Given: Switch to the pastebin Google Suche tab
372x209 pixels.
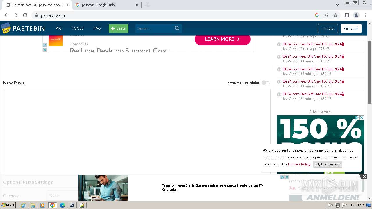Looking at the screenshot, I should coord(107,5).
